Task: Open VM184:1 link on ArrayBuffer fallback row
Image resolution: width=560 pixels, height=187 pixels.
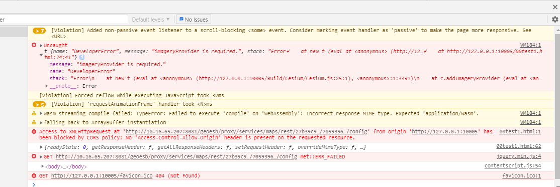Action: (x=531, y=122)
